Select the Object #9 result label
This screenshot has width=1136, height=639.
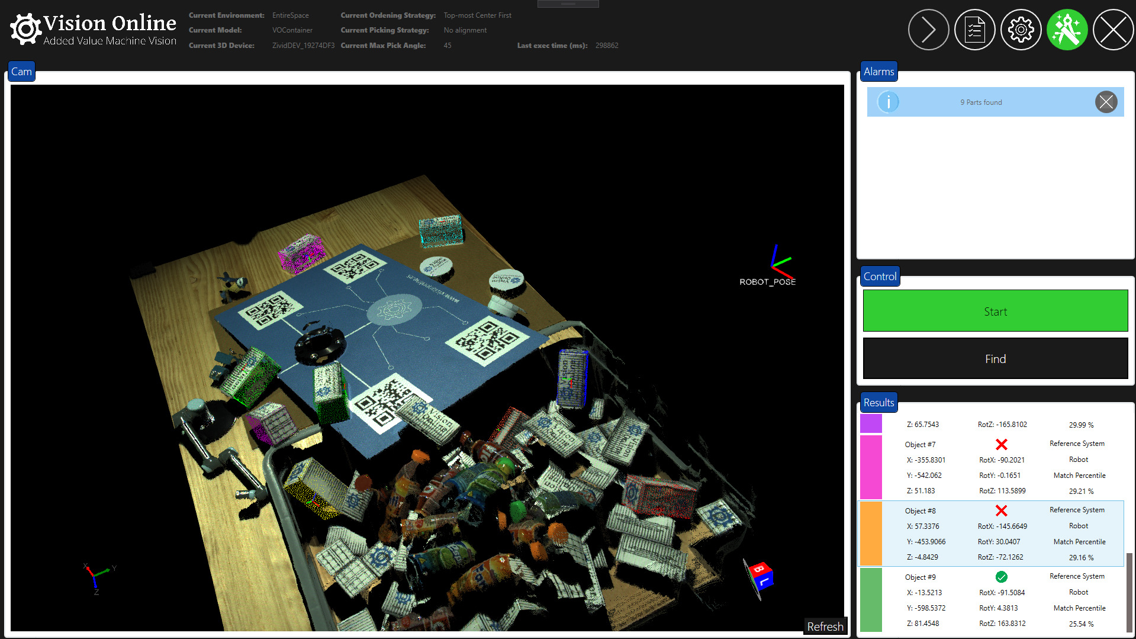(920, 577)
